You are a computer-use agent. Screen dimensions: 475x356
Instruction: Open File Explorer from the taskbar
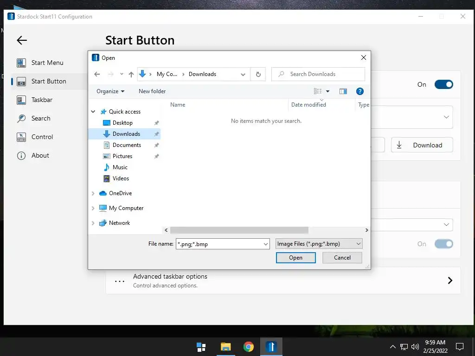pos(226,347)
